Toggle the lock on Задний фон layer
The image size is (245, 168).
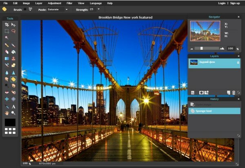[238, 62]
